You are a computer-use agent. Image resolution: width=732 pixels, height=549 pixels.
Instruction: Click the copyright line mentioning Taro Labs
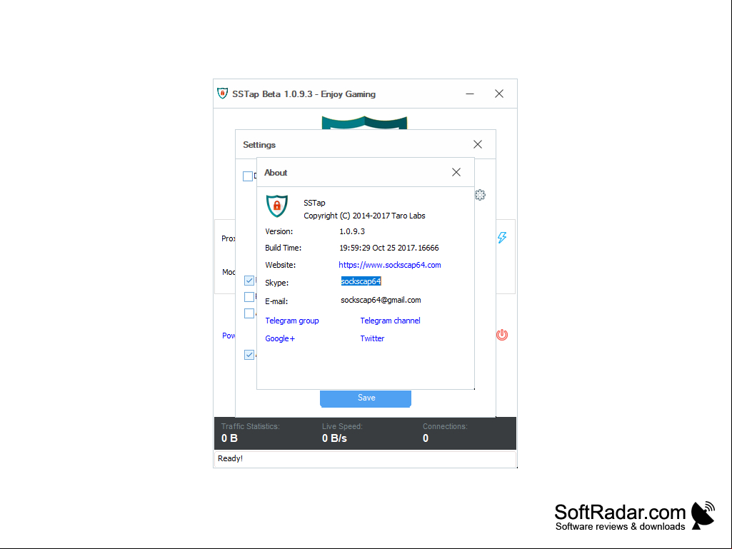click(365, 216)
